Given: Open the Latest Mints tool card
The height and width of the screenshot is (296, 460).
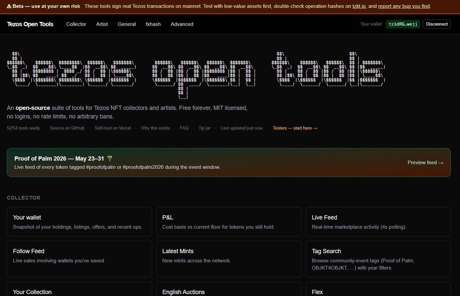Looking at the screenshot, I should tap(229, 259).
